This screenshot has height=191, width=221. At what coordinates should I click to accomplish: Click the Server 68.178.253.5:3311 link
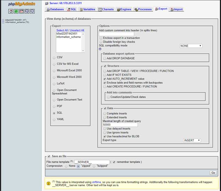click(66, 3)
